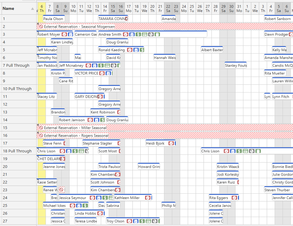The height and width of the screenshot is (226, 293).
Task: Click calendar icon on Ronald Kaeding reservation
Action: click(136, 50)
